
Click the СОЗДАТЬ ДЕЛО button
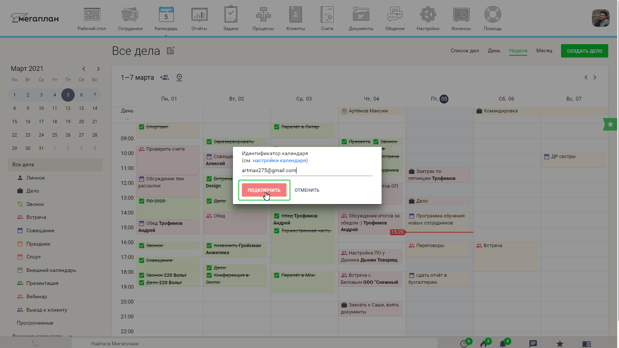pyautogui.click(x=584, y=51)
